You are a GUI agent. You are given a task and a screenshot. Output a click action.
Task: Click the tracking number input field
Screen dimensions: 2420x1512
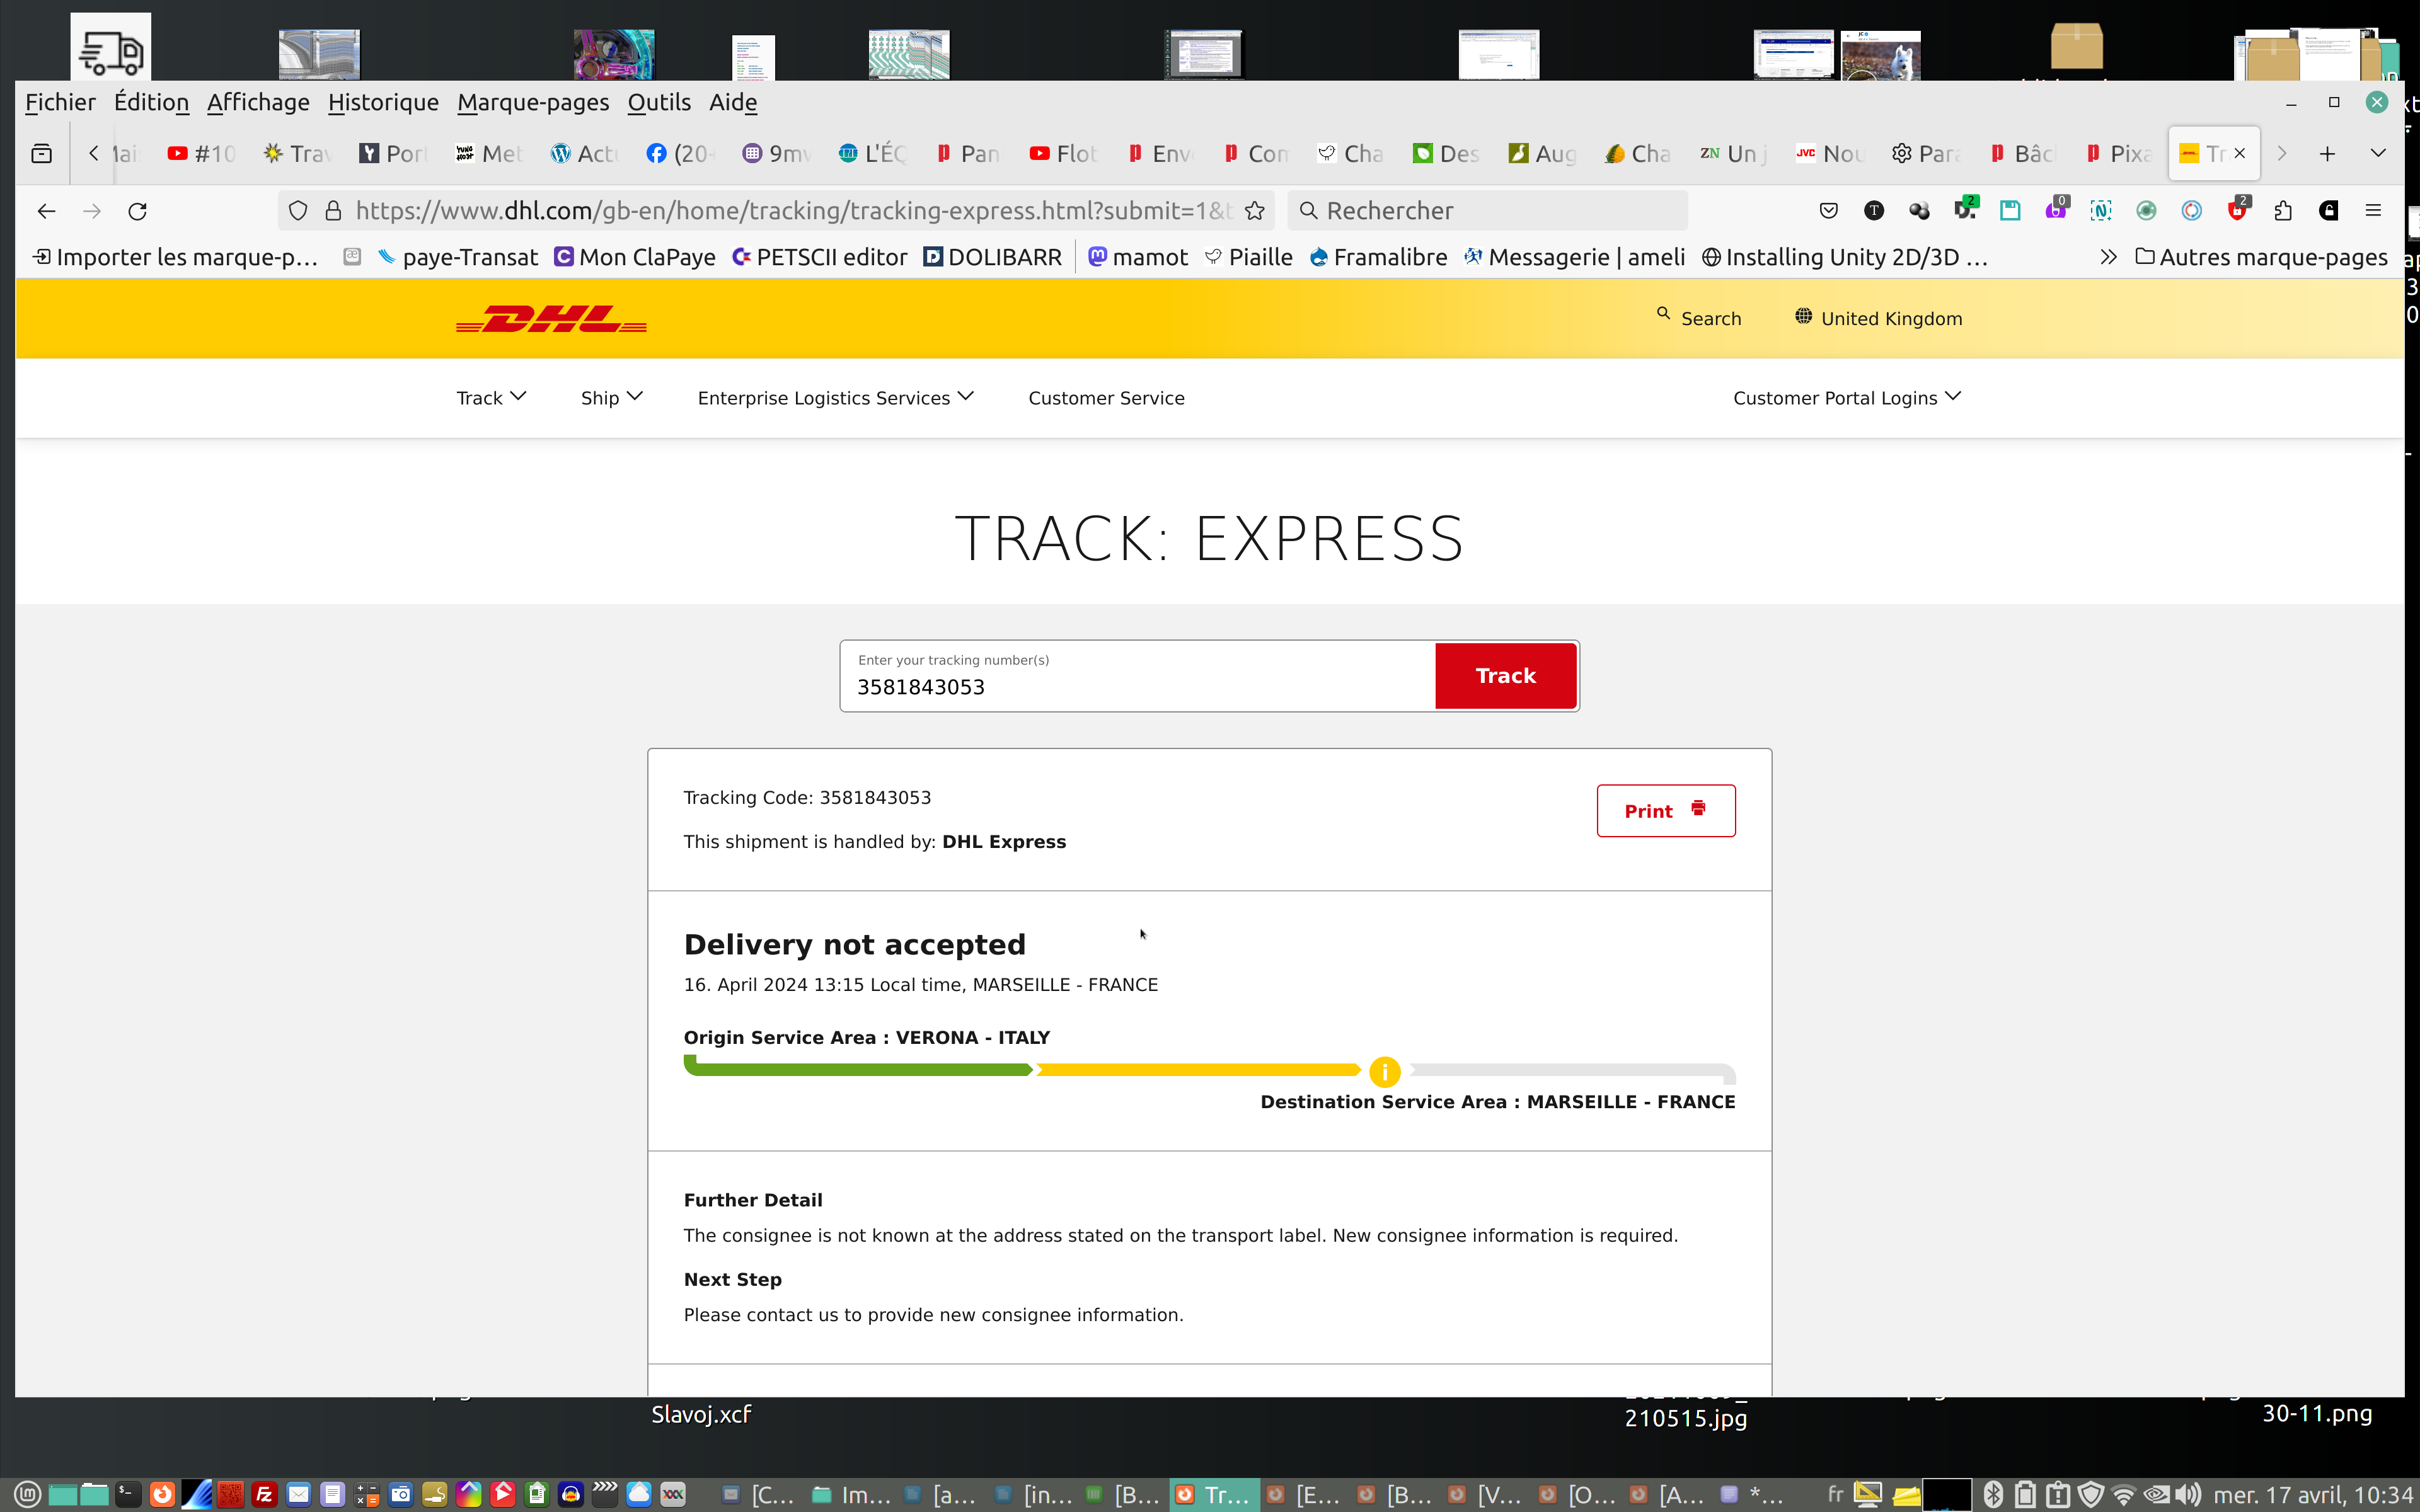(x=1137, y=686)
